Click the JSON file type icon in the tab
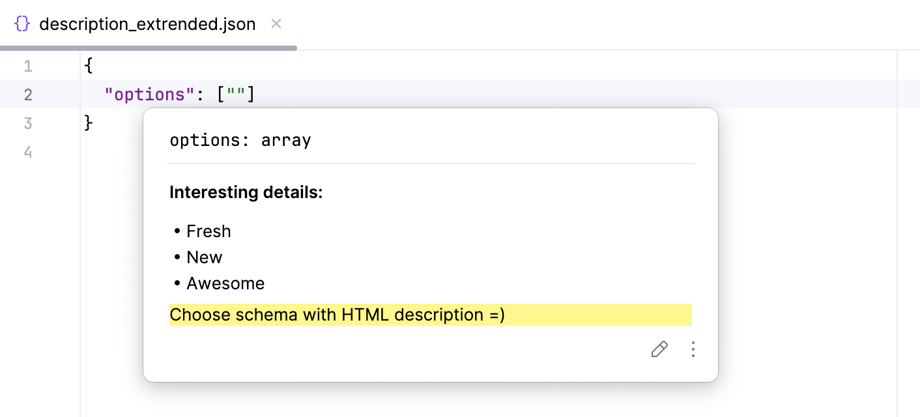The image size is (920, 417). (23, 23)
